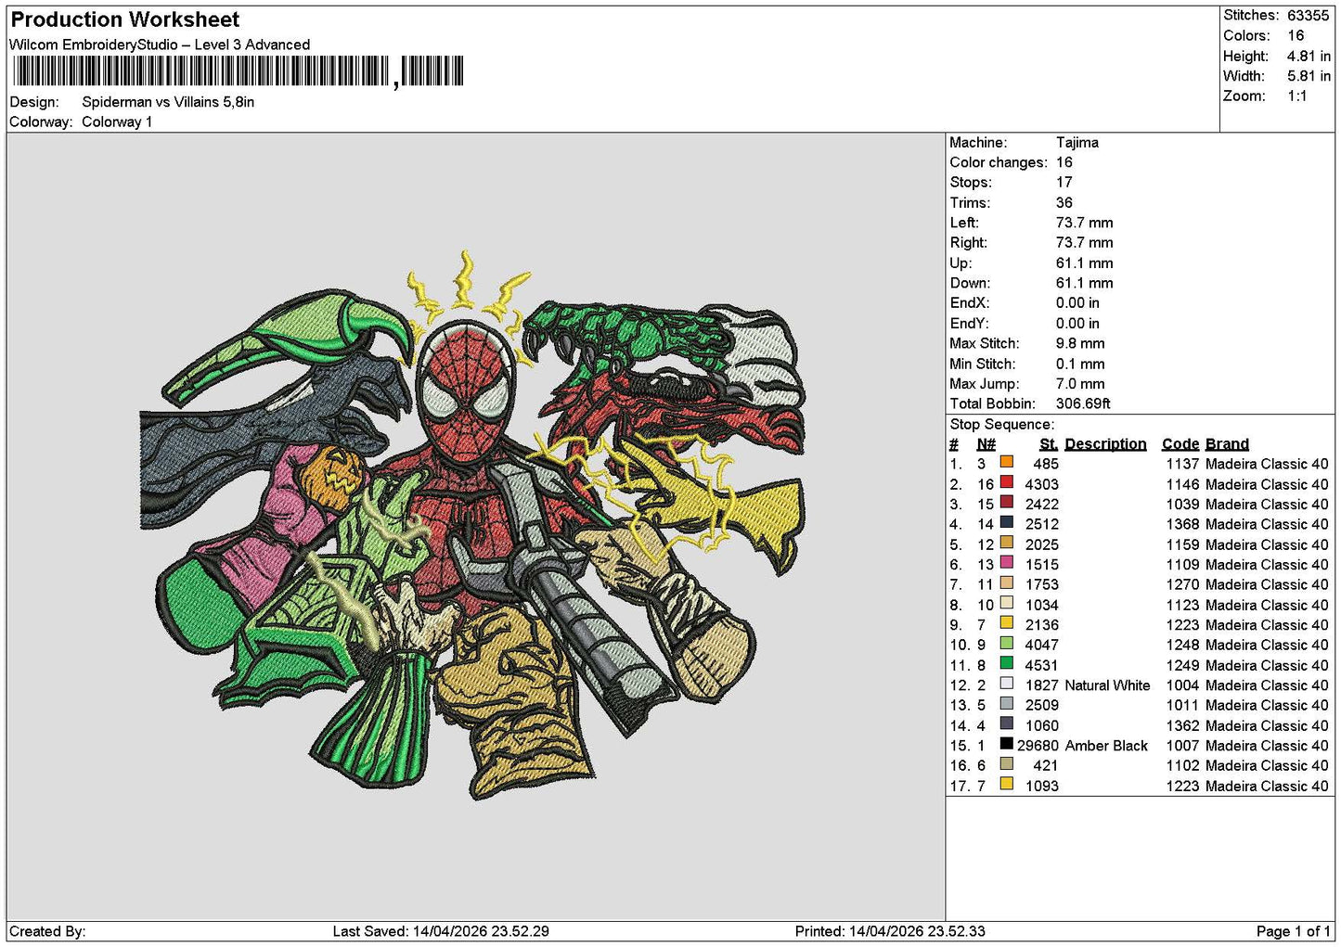Click the Max Stitch value 9.8 mm
Screen dimensions: 1341x947
1080,343
